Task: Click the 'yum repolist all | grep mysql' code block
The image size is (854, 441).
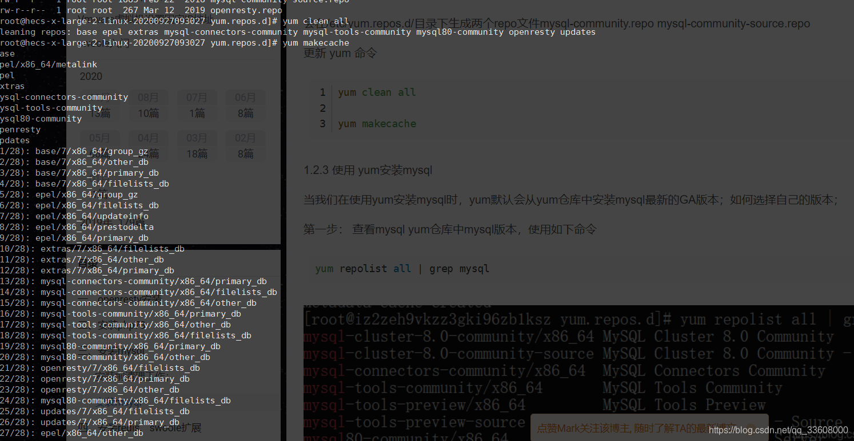Action: click(x=402, y=269)
